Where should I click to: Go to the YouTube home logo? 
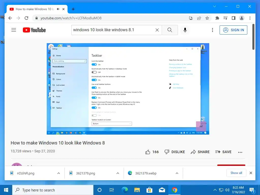(x=34, y=30)
